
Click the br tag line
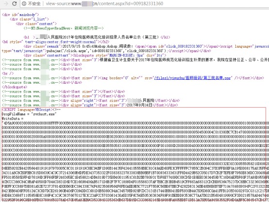click(8, 73)
